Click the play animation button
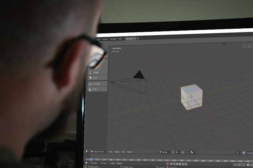Image resolution: width=253 pixels, height=168 pixels. (x=180, y=164)
